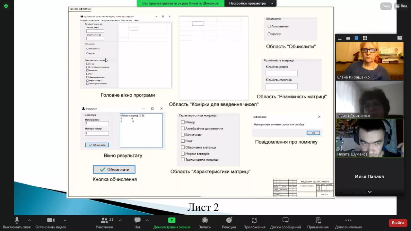The image size is (411, 231).
Task: Turn off camera with Остановить видео
Action: (51, 223)
